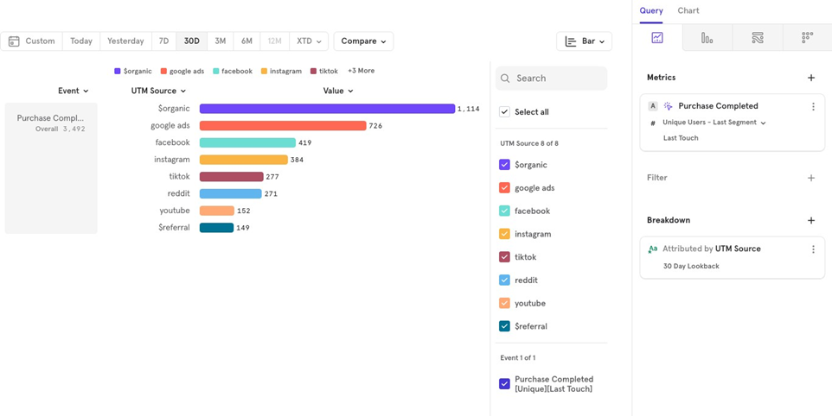Screen dimensions: 832x416
Task: Click into the segment Search field
Action: pyautogui.click(x=558, y=79)
